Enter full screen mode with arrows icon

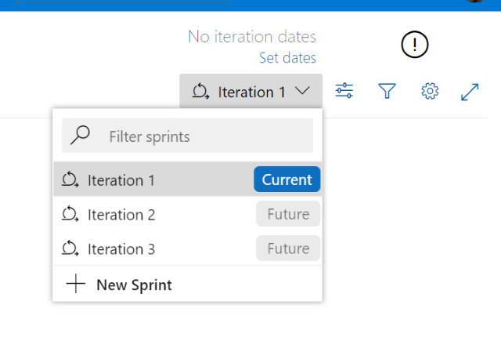(x=470, y=93)
